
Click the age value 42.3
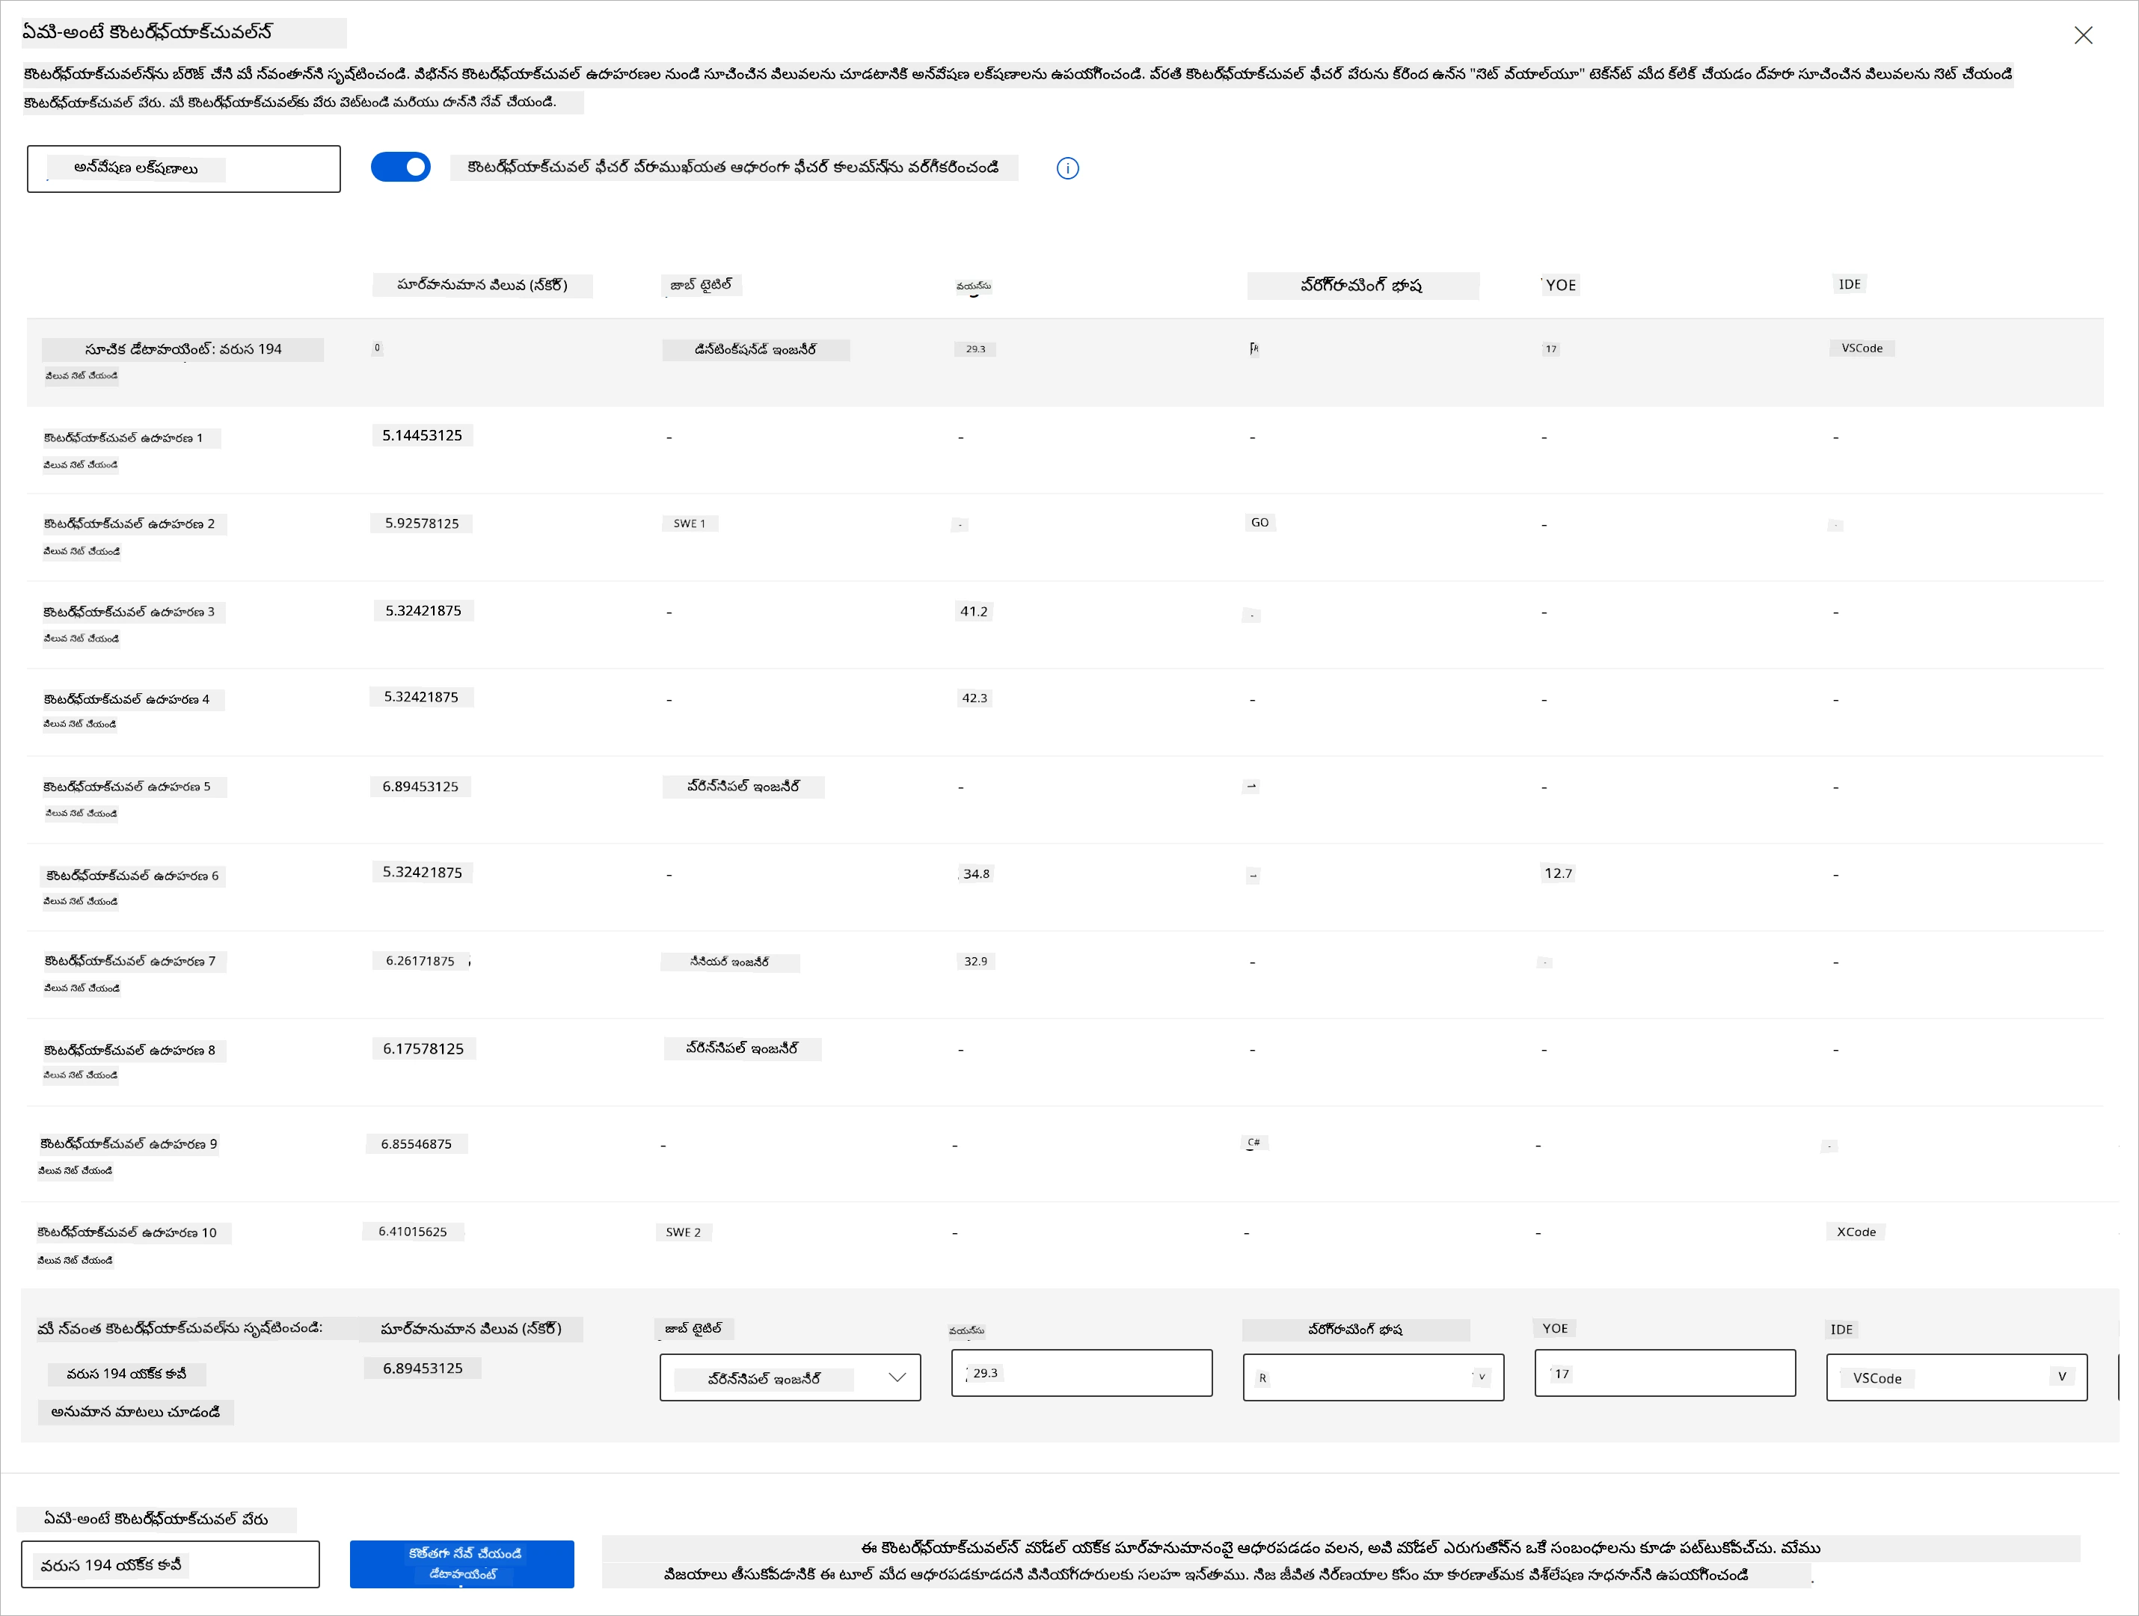[x=974, y=698]
